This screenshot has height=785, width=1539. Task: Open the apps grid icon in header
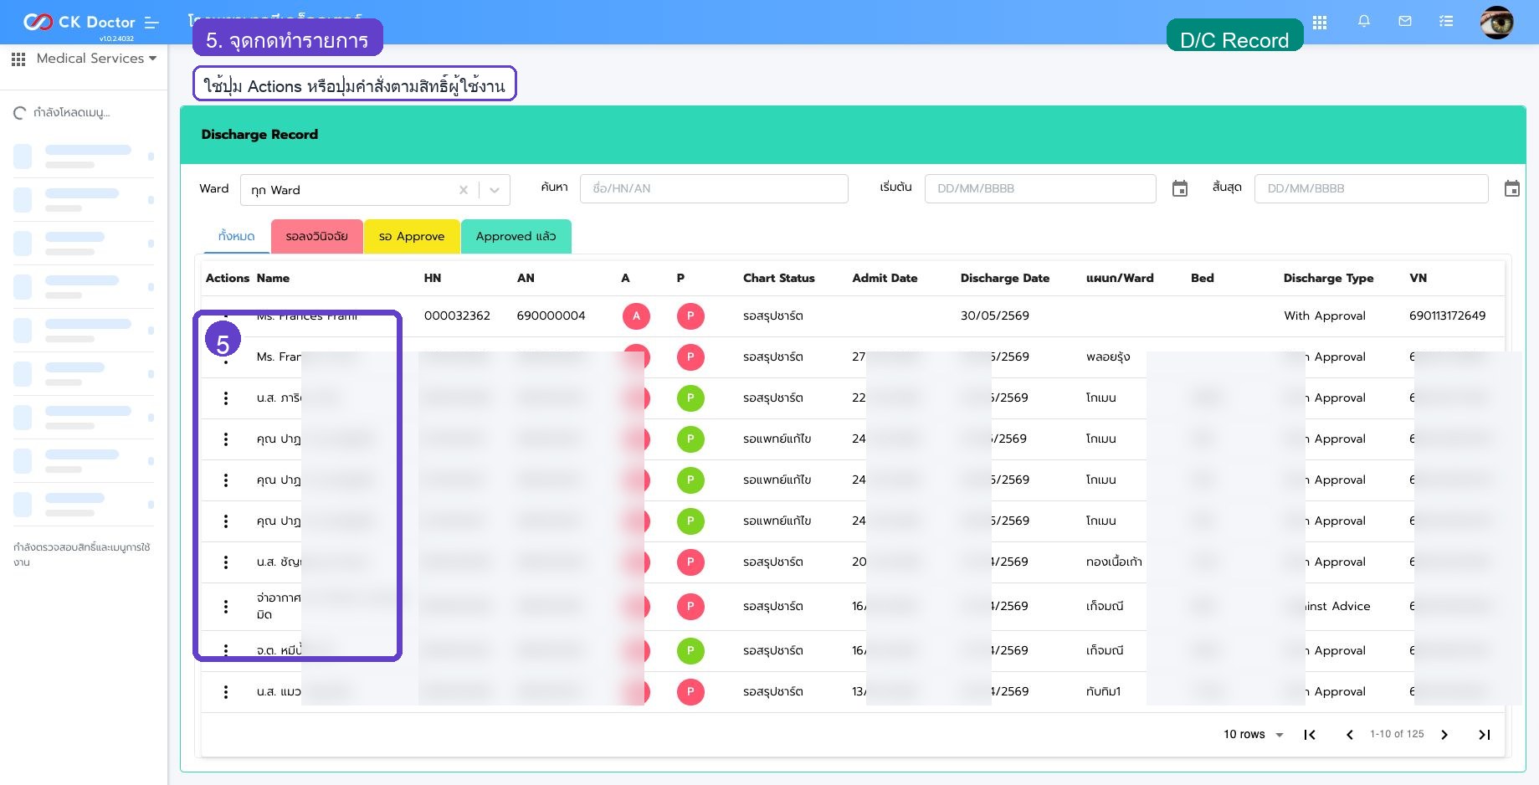[1320, 23]
